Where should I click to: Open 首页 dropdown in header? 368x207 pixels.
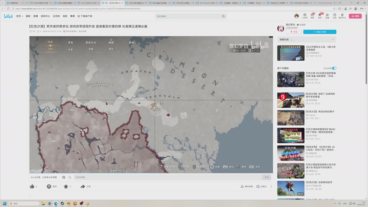click(19, 16)
